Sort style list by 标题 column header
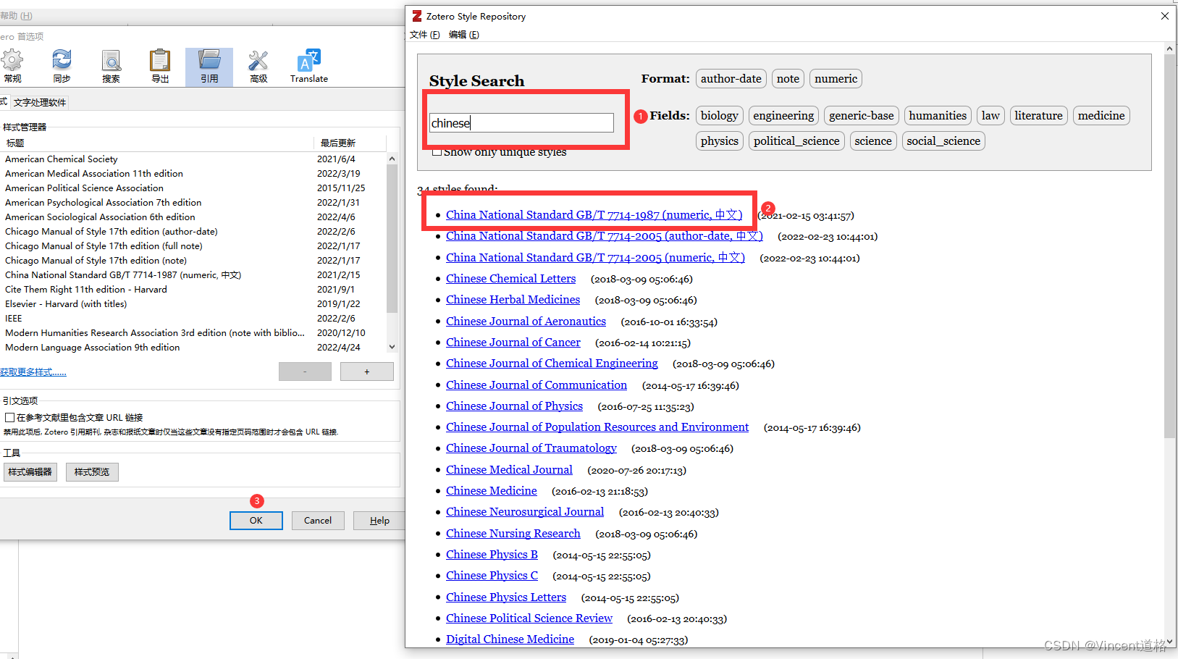 tap(157, 143)
